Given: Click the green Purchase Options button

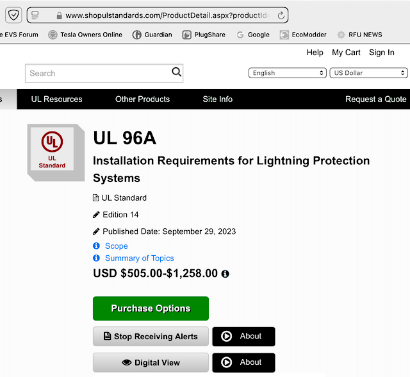Looking at the screenshot, I should pos(151,308).
